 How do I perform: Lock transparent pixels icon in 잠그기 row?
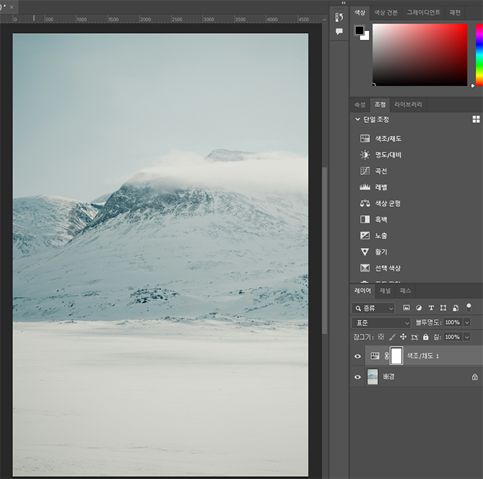coord(381,337)
